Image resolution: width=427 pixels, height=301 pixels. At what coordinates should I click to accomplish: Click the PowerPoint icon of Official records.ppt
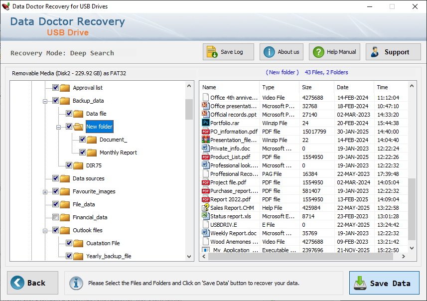click(x=206, y=115)
